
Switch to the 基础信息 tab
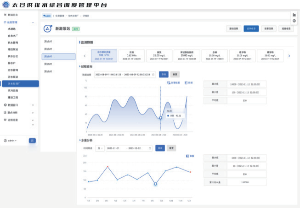[233, 28]
